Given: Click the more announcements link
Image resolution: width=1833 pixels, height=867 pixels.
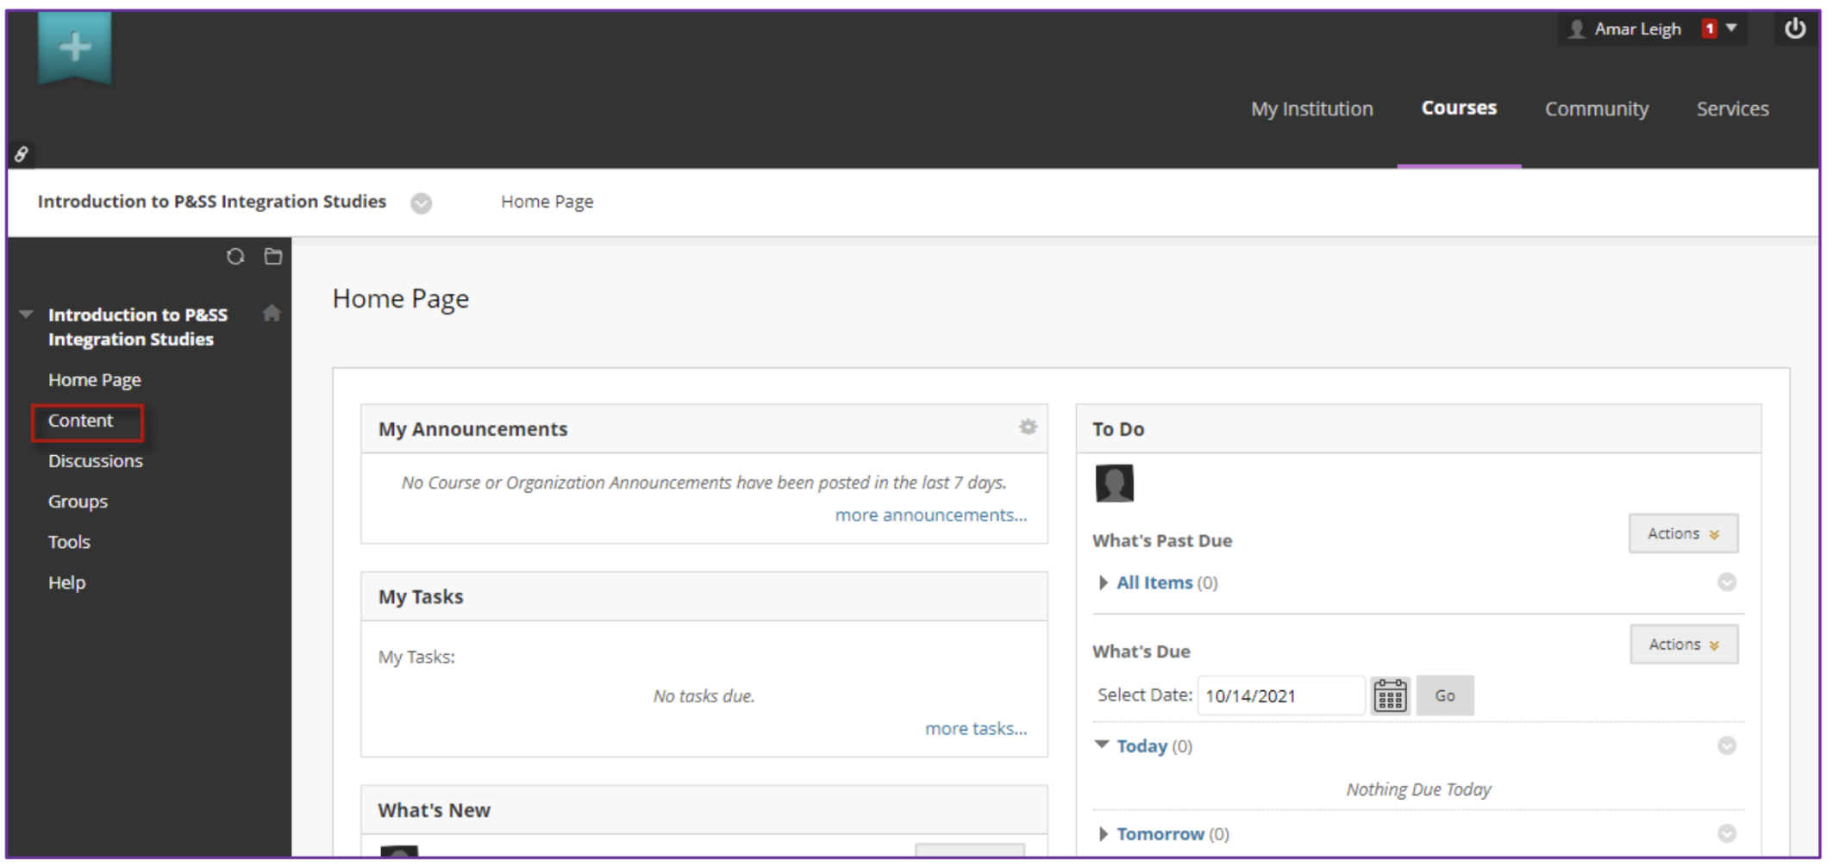Looking at the screenshot, I should 930,515.
